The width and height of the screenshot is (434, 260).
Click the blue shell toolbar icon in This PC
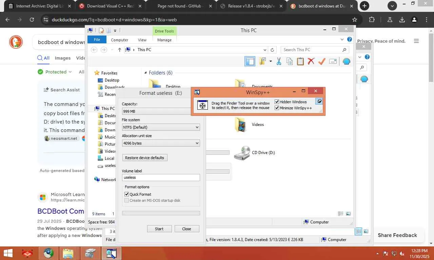(346, 61)
